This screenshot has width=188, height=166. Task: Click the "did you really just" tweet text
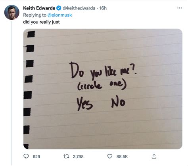tap(41, 22)
